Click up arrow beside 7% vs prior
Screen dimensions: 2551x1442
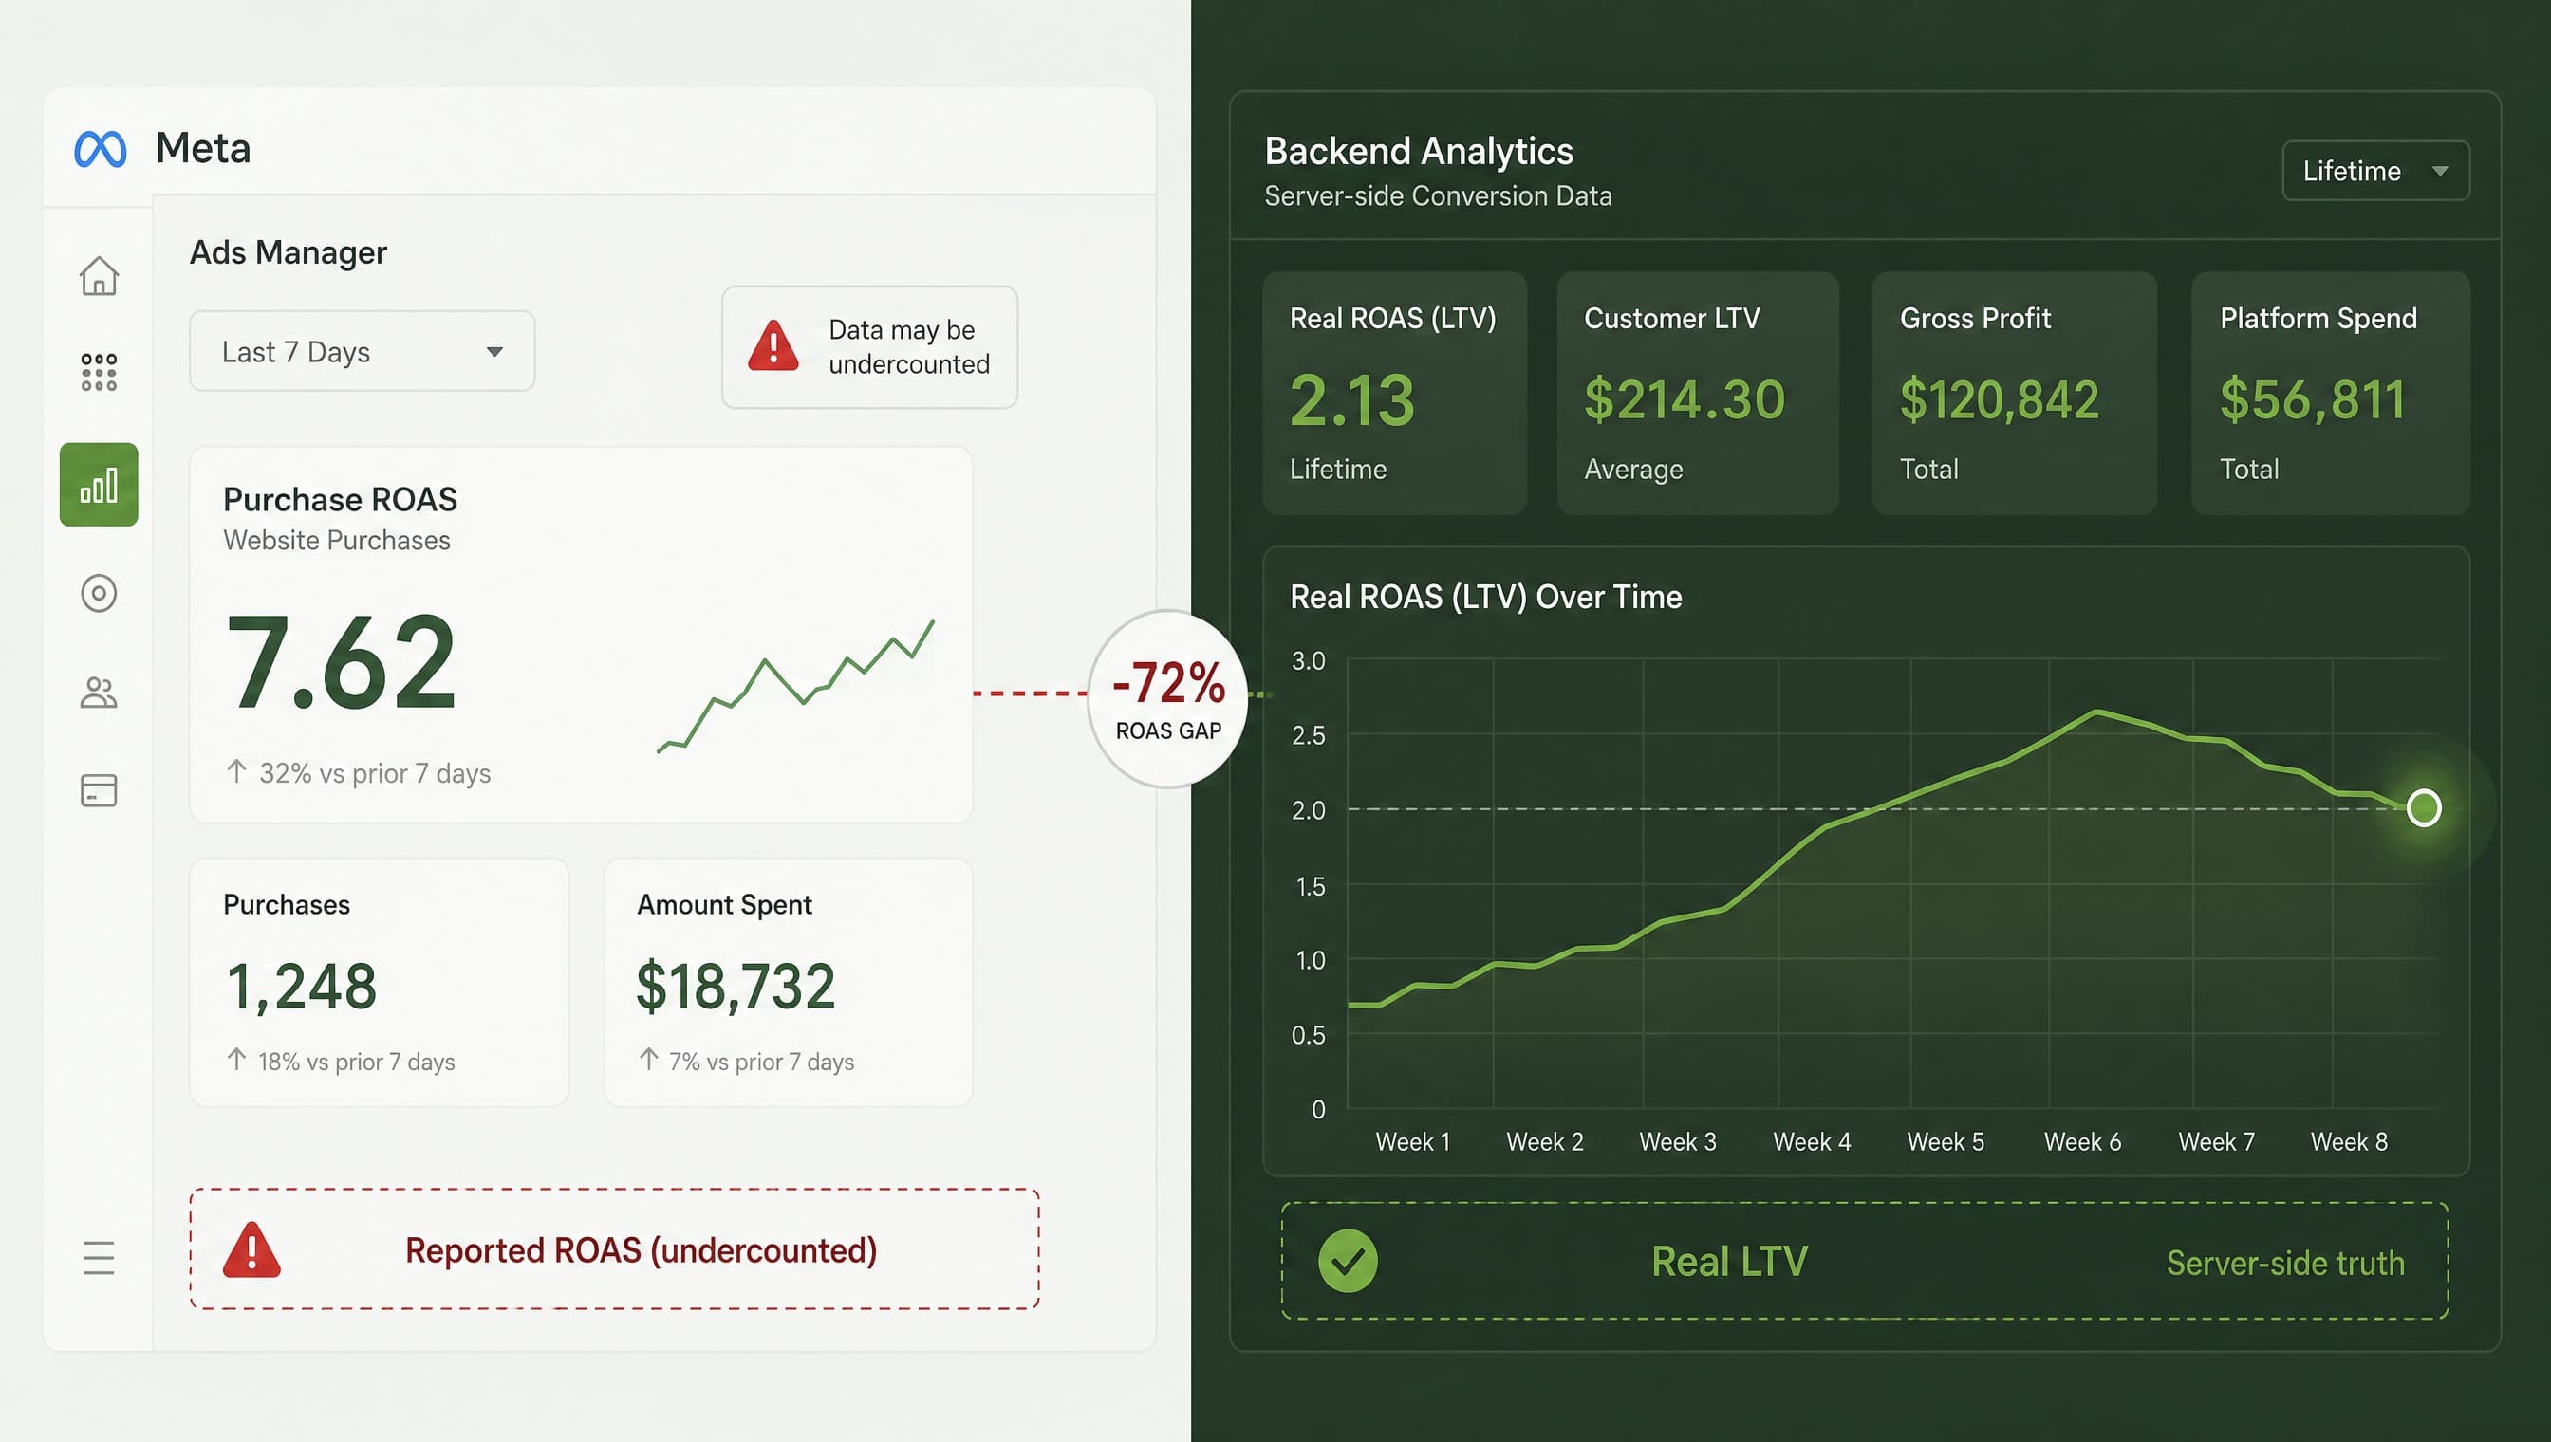tap(649, 1060)
